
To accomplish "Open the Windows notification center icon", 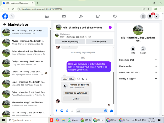I will click(x=159, y=120).
